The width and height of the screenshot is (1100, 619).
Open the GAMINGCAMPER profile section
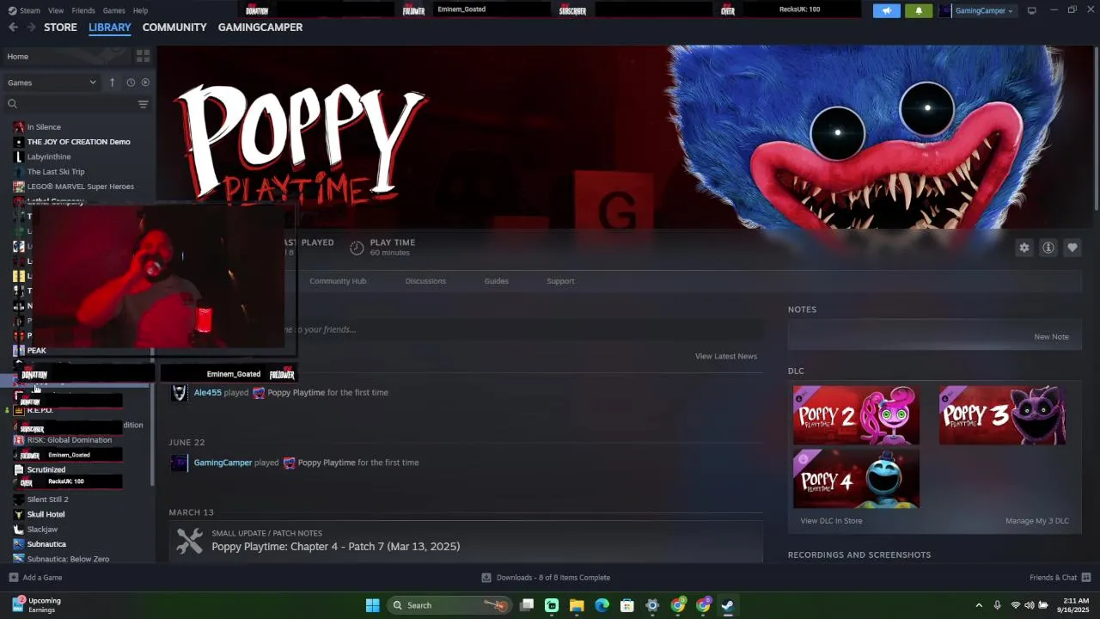click(x=260, y=28)
